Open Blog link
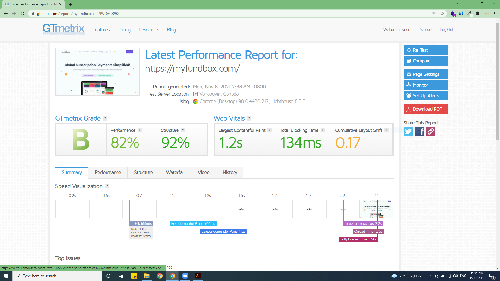This screenshot has width=500, height=281. 171,30
